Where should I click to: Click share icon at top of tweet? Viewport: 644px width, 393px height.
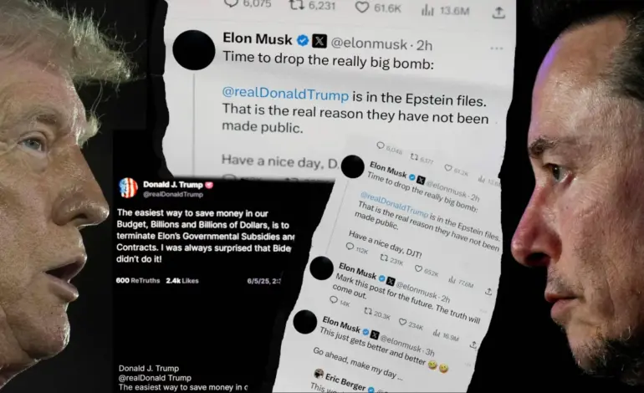tap(498, 13)
